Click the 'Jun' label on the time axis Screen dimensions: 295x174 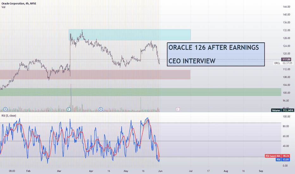click(160, 171)
